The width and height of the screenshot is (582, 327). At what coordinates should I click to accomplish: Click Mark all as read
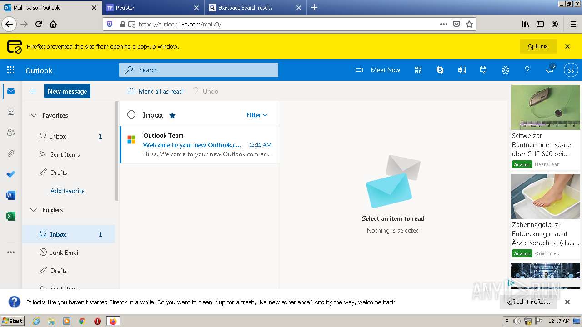[155, 91]
